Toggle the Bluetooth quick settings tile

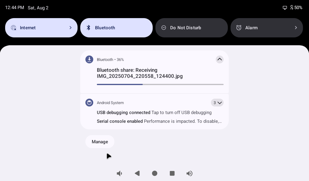coord(116,28)
